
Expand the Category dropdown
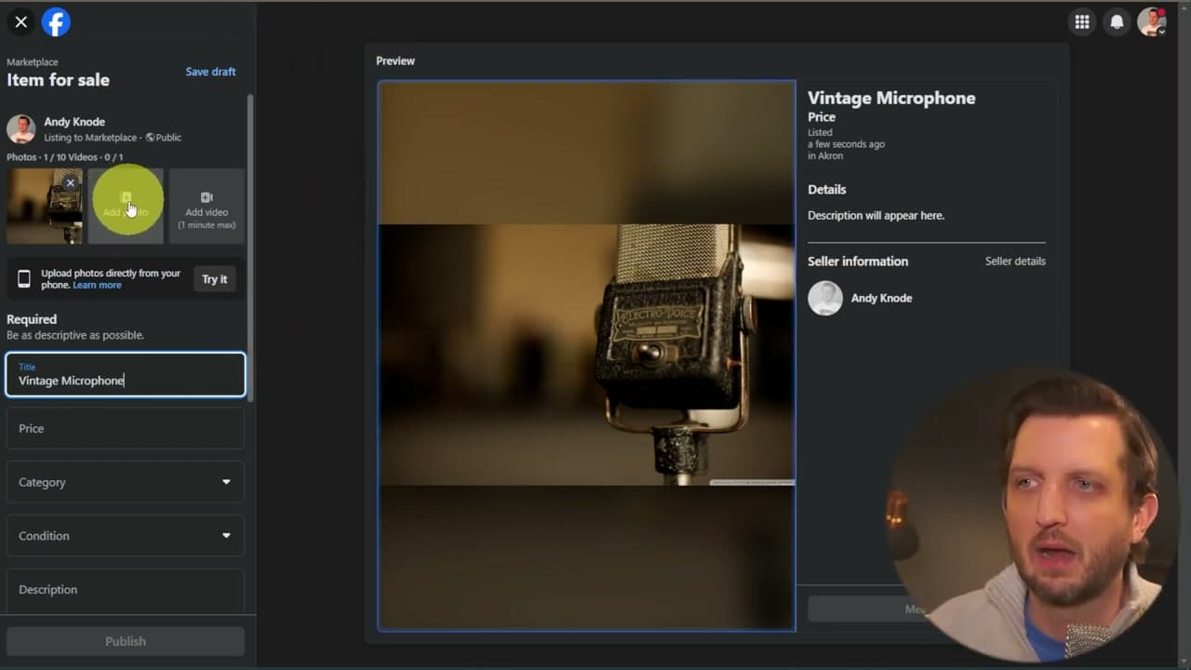click(126, 482)
